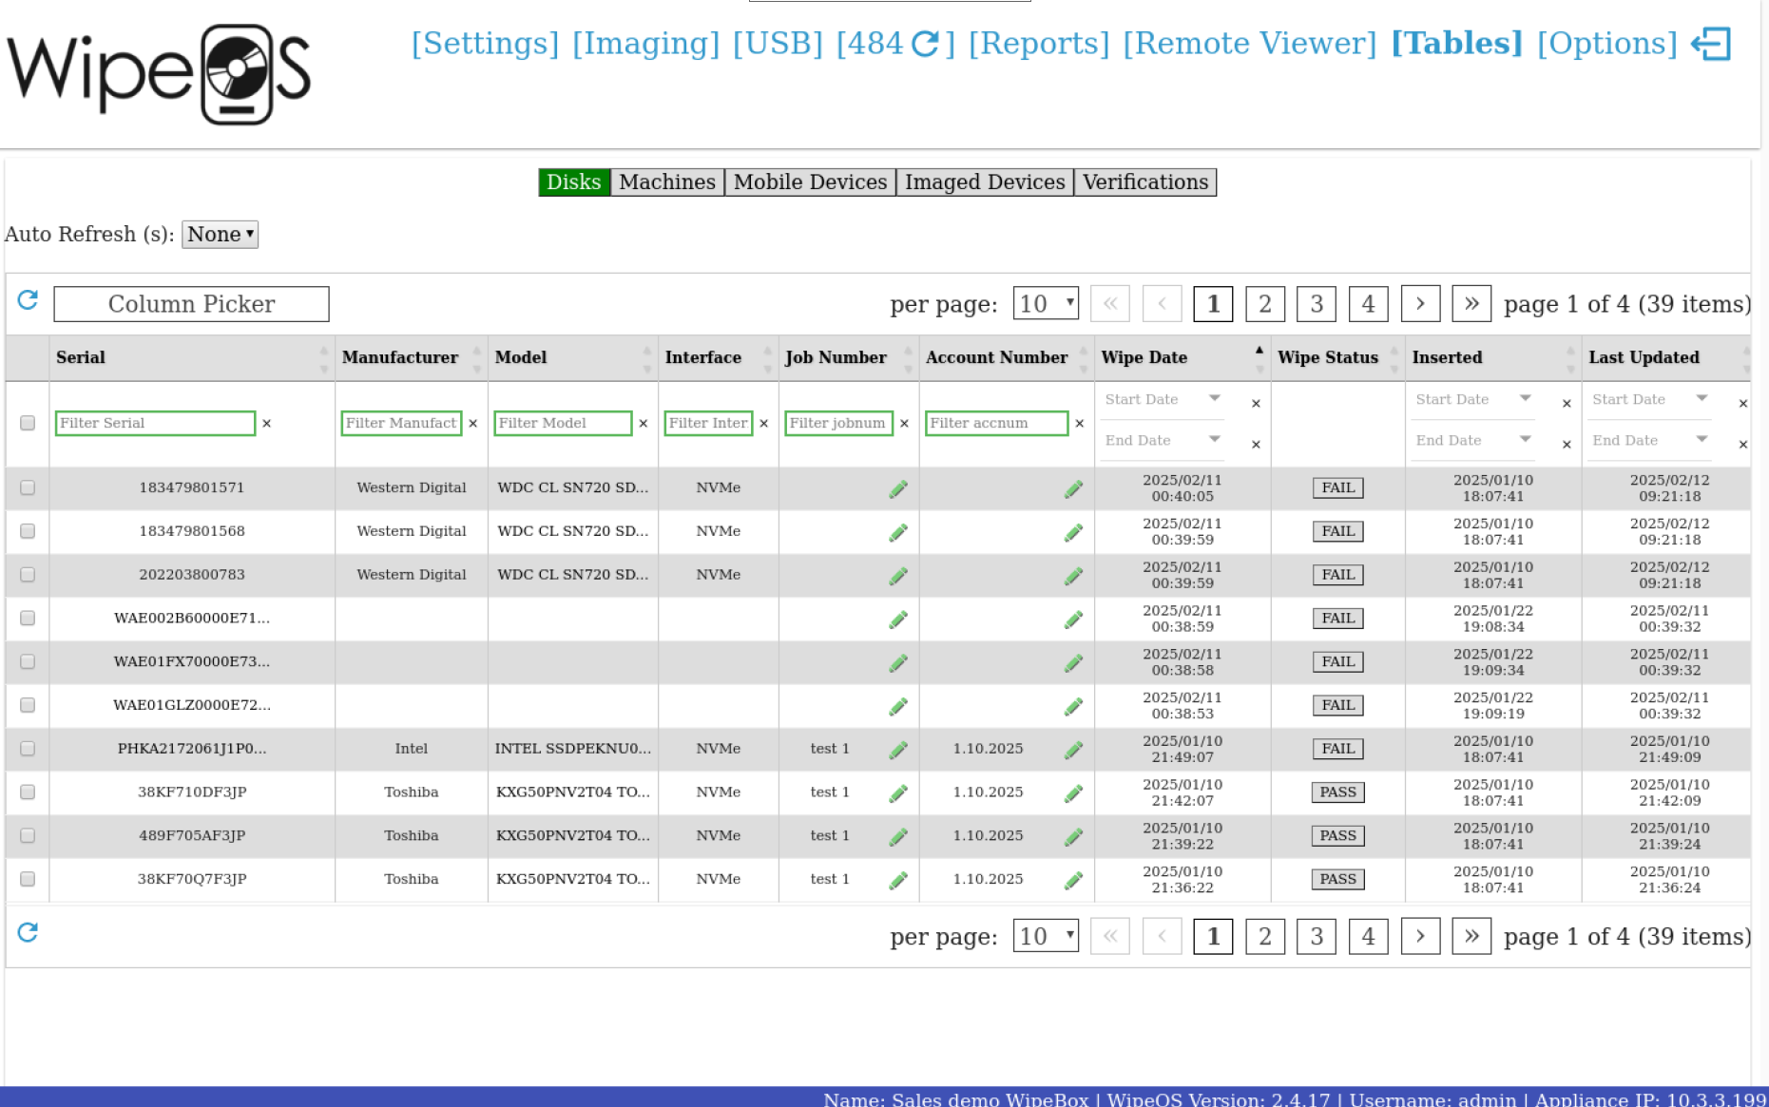Open the top per page dropdown

click(1046, 304)
